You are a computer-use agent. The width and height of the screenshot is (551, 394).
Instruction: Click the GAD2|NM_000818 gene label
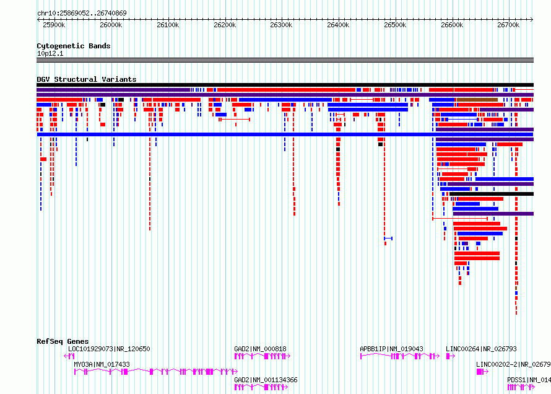tap(261, 349)
